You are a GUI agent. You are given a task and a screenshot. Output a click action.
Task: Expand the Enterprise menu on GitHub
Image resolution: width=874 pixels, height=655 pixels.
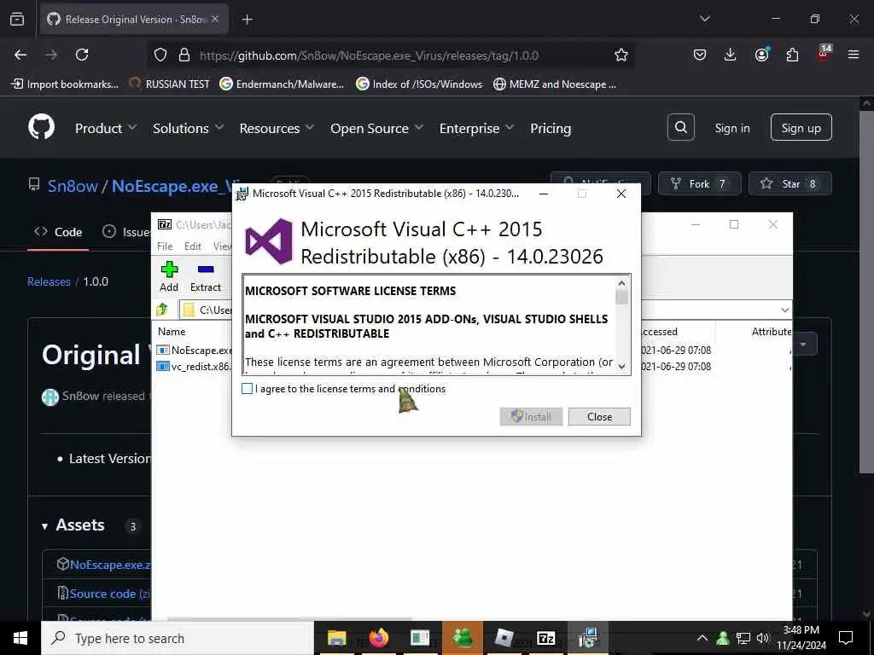(476, 128)
